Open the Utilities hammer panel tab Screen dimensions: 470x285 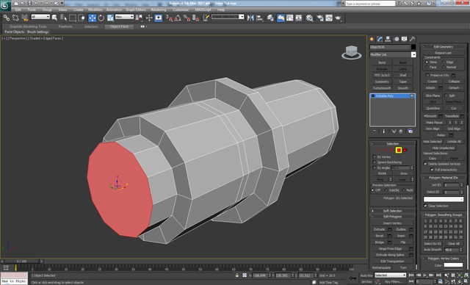[413, 39]
